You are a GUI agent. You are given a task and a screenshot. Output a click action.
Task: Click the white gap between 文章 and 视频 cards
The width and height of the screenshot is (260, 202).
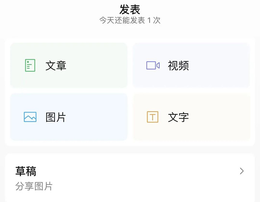130,65
